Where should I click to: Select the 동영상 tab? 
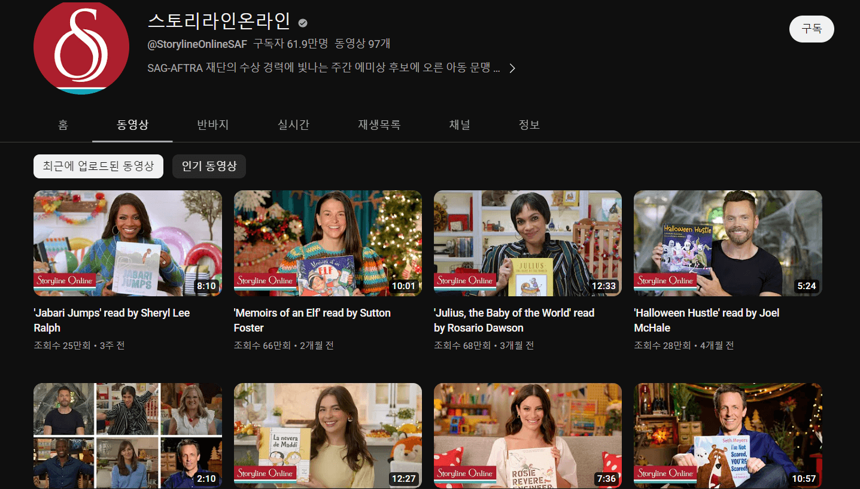tap(132, 125)
